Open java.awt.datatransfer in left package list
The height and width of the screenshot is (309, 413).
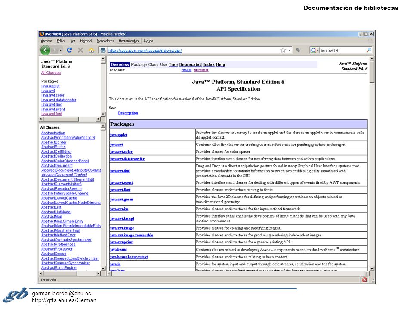click(x=59, y=100)
